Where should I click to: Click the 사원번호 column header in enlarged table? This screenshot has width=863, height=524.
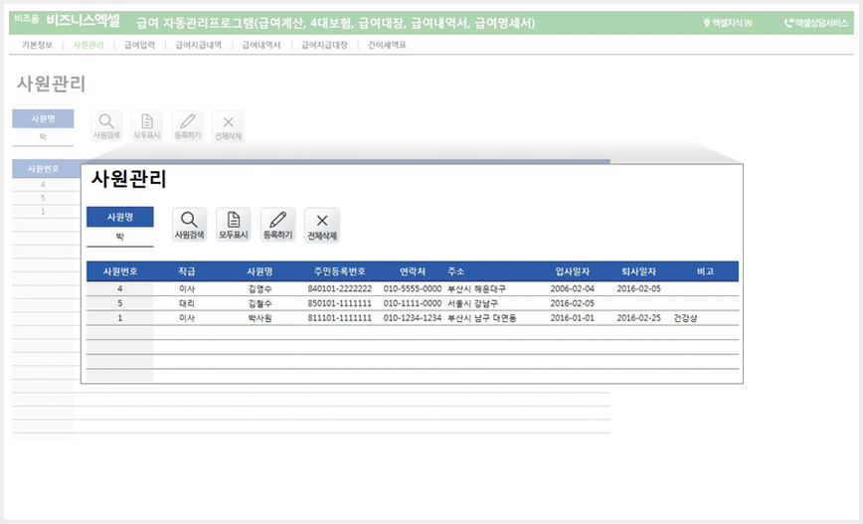[120, 271]
